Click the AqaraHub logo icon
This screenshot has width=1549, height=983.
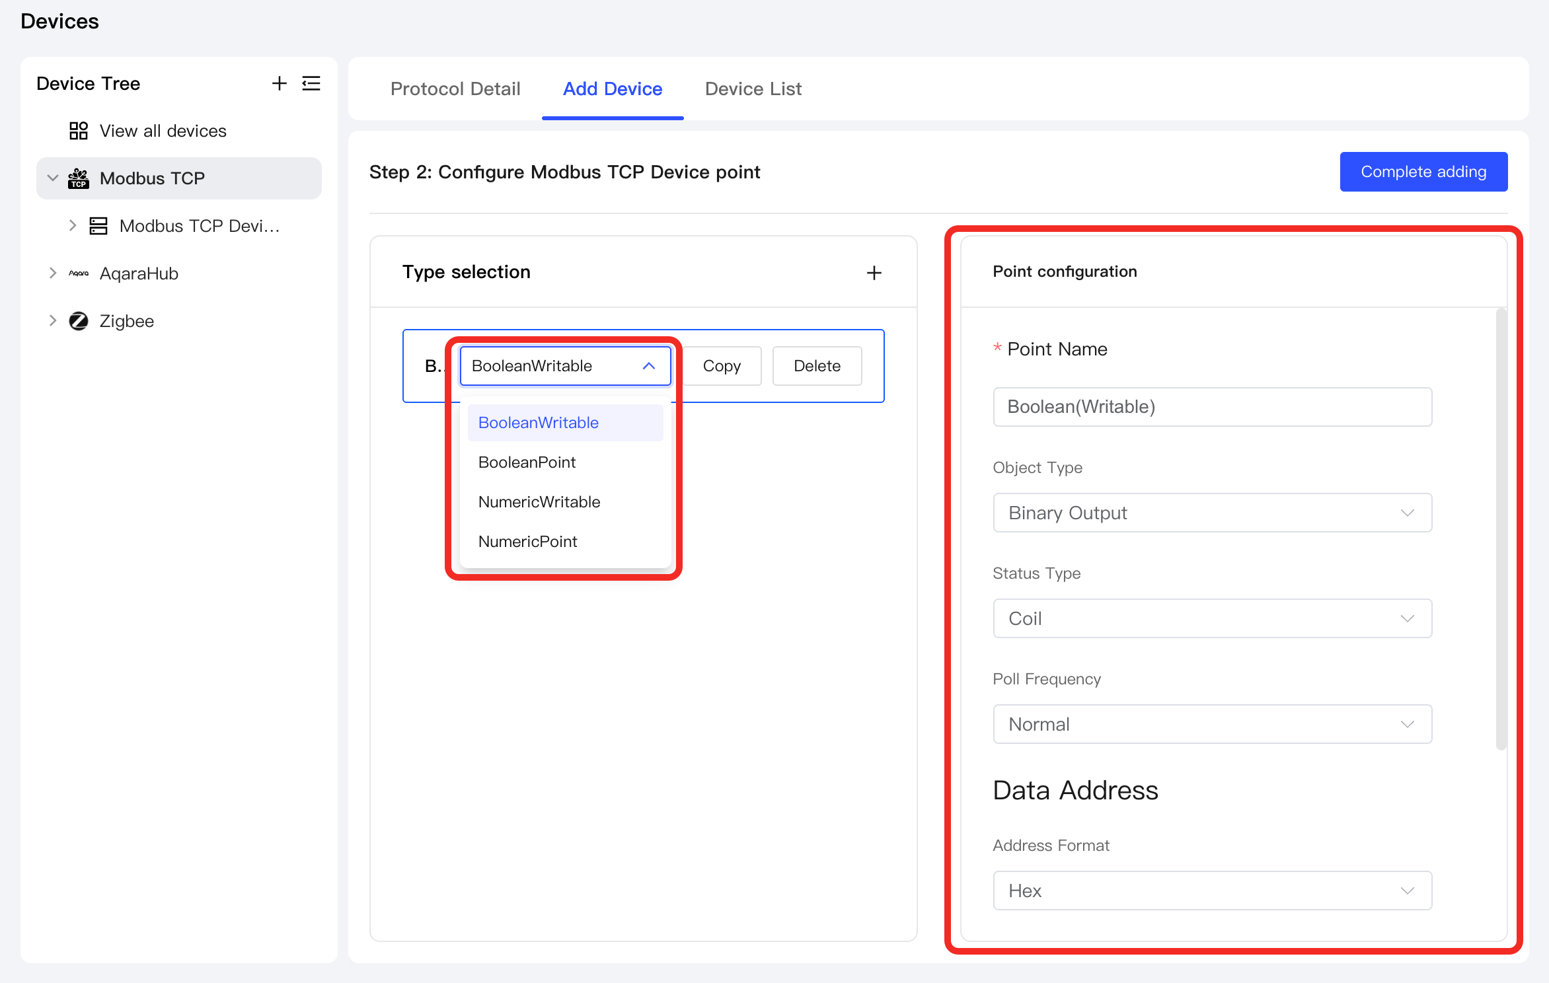tap(79, 273)
